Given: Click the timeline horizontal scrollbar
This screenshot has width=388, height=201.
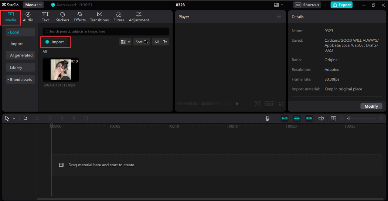Looking at the screenshot, I should point(210,199).
